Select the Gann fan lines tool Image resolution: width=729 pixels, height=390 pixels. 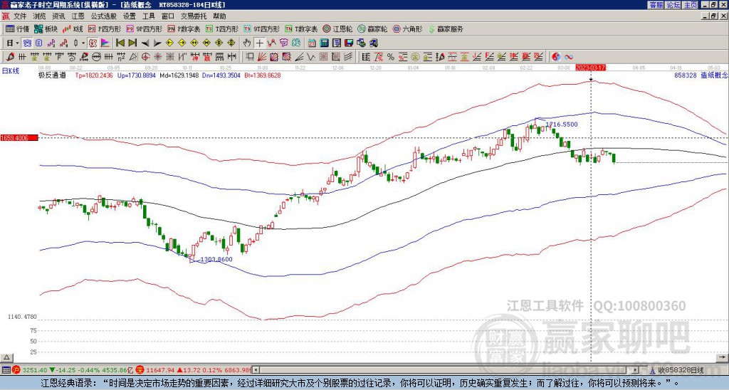pyautogui.click(x=262, y=57)
